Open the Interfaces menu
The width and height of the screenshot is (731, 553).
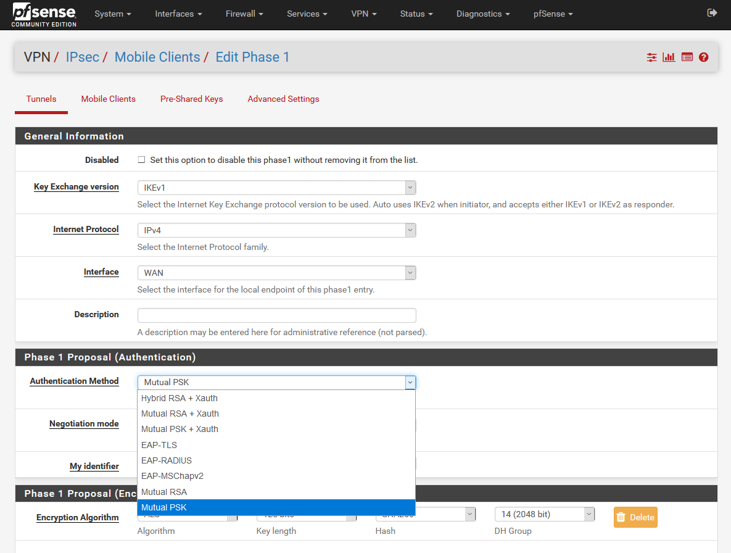coord(178,14)
